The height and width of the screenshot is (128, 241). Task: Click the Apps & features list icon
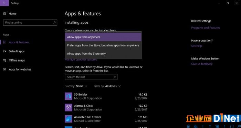4,42
